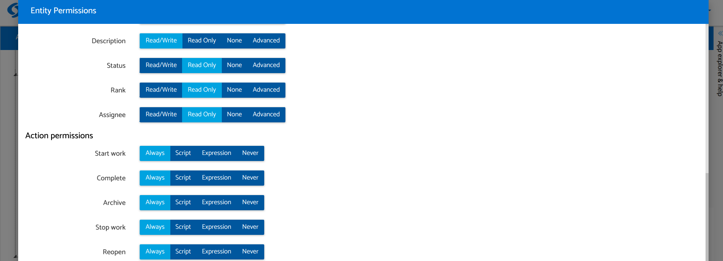Set Rank permission to None

click(234, 90)
